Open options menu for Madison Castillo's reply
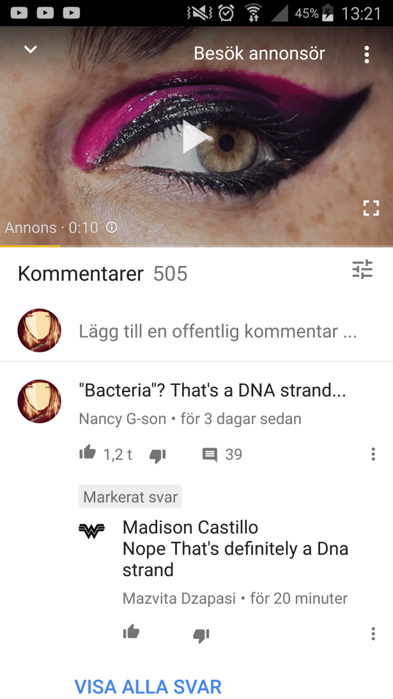 [373, 634]
